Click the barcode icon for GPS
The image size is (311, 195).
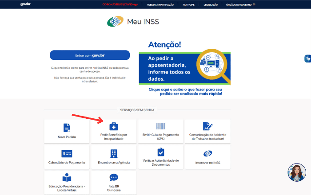161,126
